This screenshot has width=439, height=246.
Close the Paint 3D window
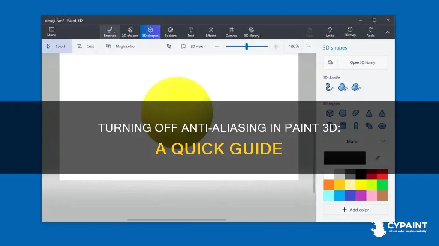pyautogui.click(x=388, y=20)
